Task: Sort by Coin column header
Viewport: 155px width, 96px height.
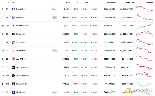Action: tap(13, 2)
